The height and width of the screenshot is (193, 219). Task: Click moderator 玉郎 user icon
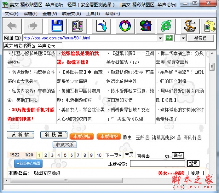click(147, 137)
